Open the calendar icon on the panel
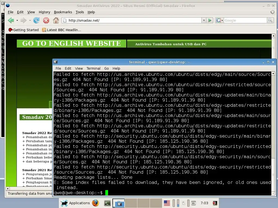The image size is (278, 208). pos(193,203)
